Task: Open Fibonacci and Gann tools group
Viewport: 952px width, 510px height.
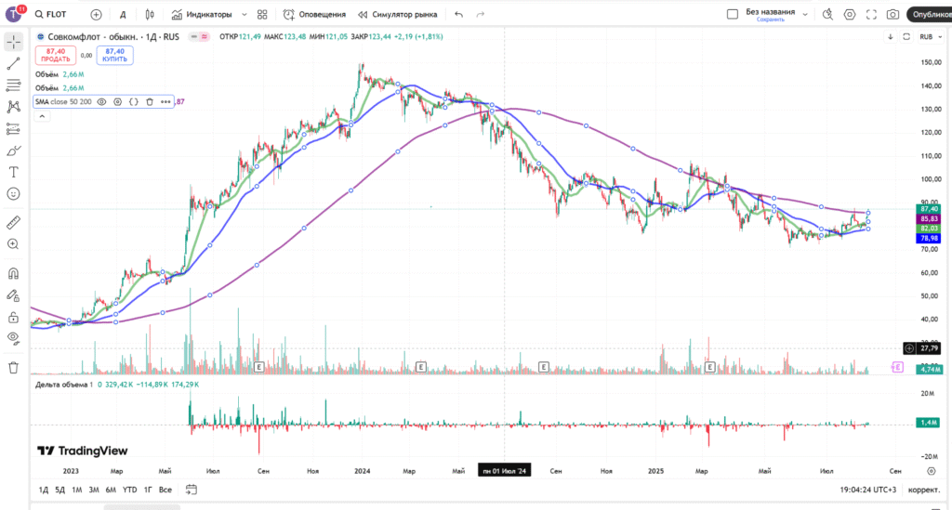Action: (x=13, y=85)
